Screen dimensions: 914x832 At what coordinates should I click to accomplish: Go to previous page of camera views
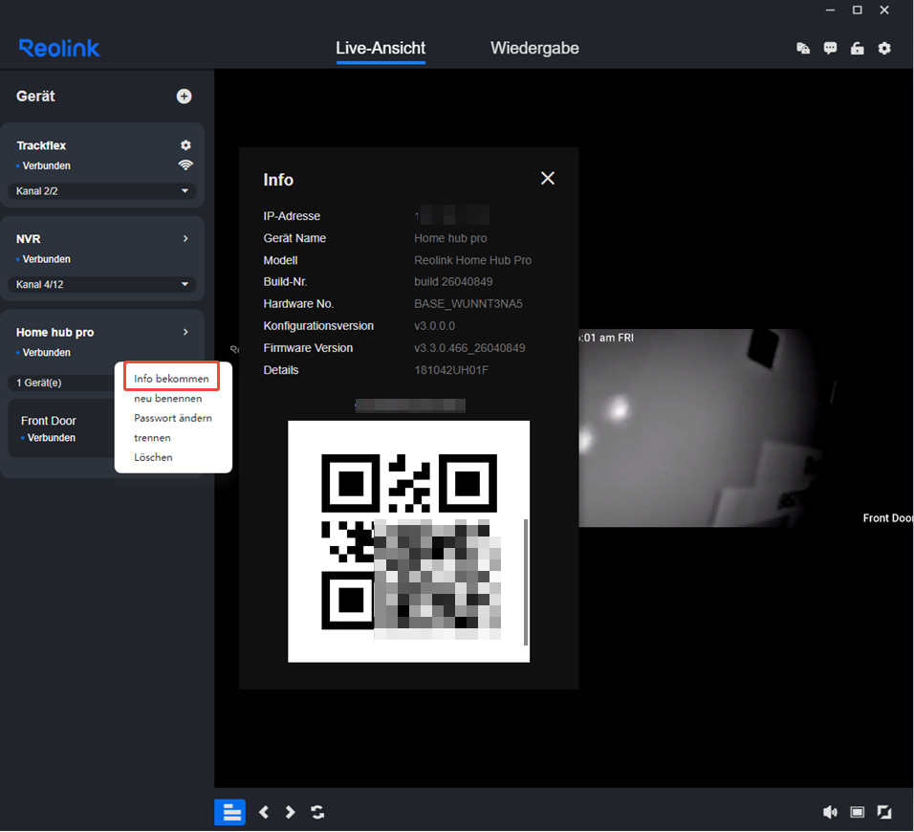pos(264,812)
